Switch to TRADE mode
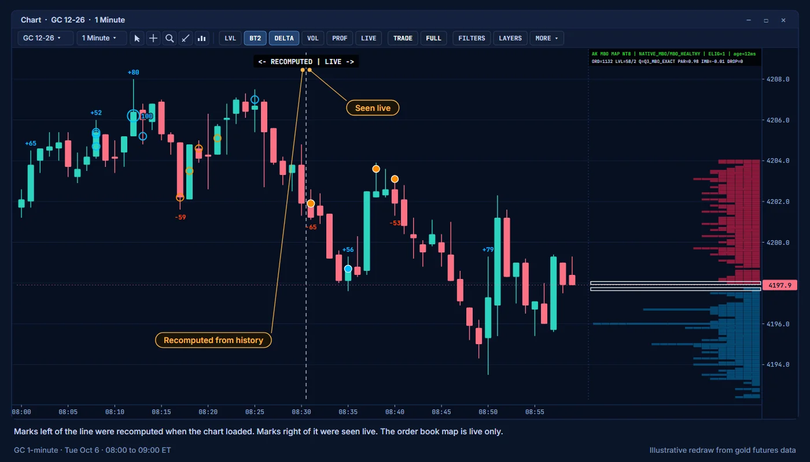Viewport: 810px width, 462px height. coord(403,38)
